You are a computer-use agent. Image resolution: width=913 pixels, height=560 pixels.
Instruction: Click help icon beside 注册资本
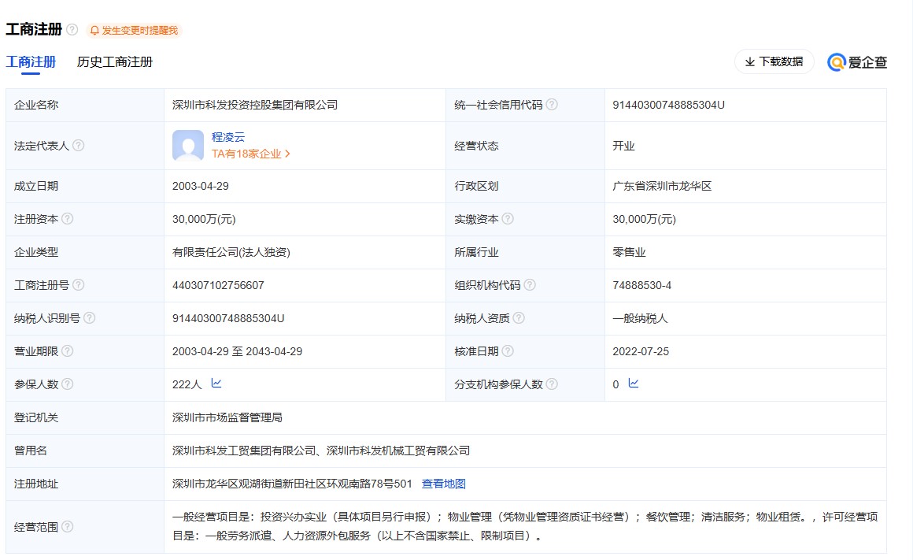point(68,219)
